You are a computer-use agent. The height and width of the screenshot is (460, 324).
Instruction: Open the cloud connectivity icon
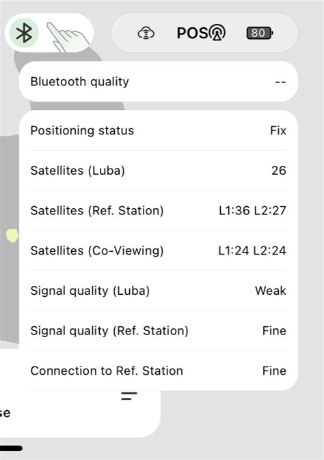click(146, 33)
